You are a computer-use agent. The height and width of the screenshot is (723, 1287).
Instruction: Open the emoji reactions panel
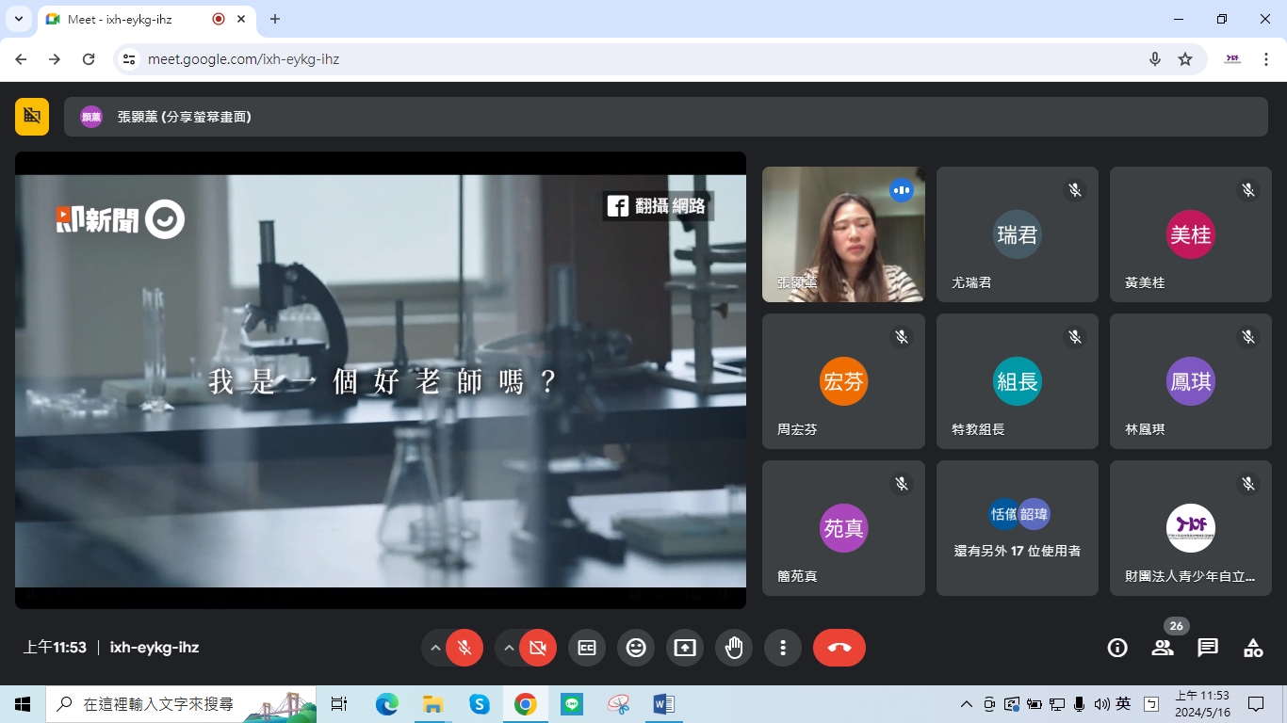pyautogui.click(x=636, y=648)
